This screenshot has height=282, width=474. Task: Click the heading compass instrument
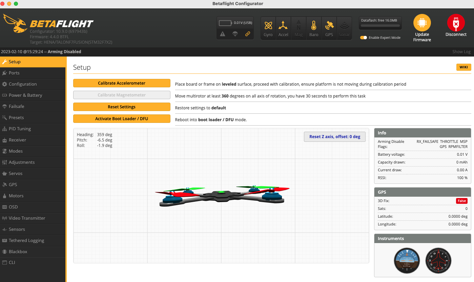[x=438, y=261]
